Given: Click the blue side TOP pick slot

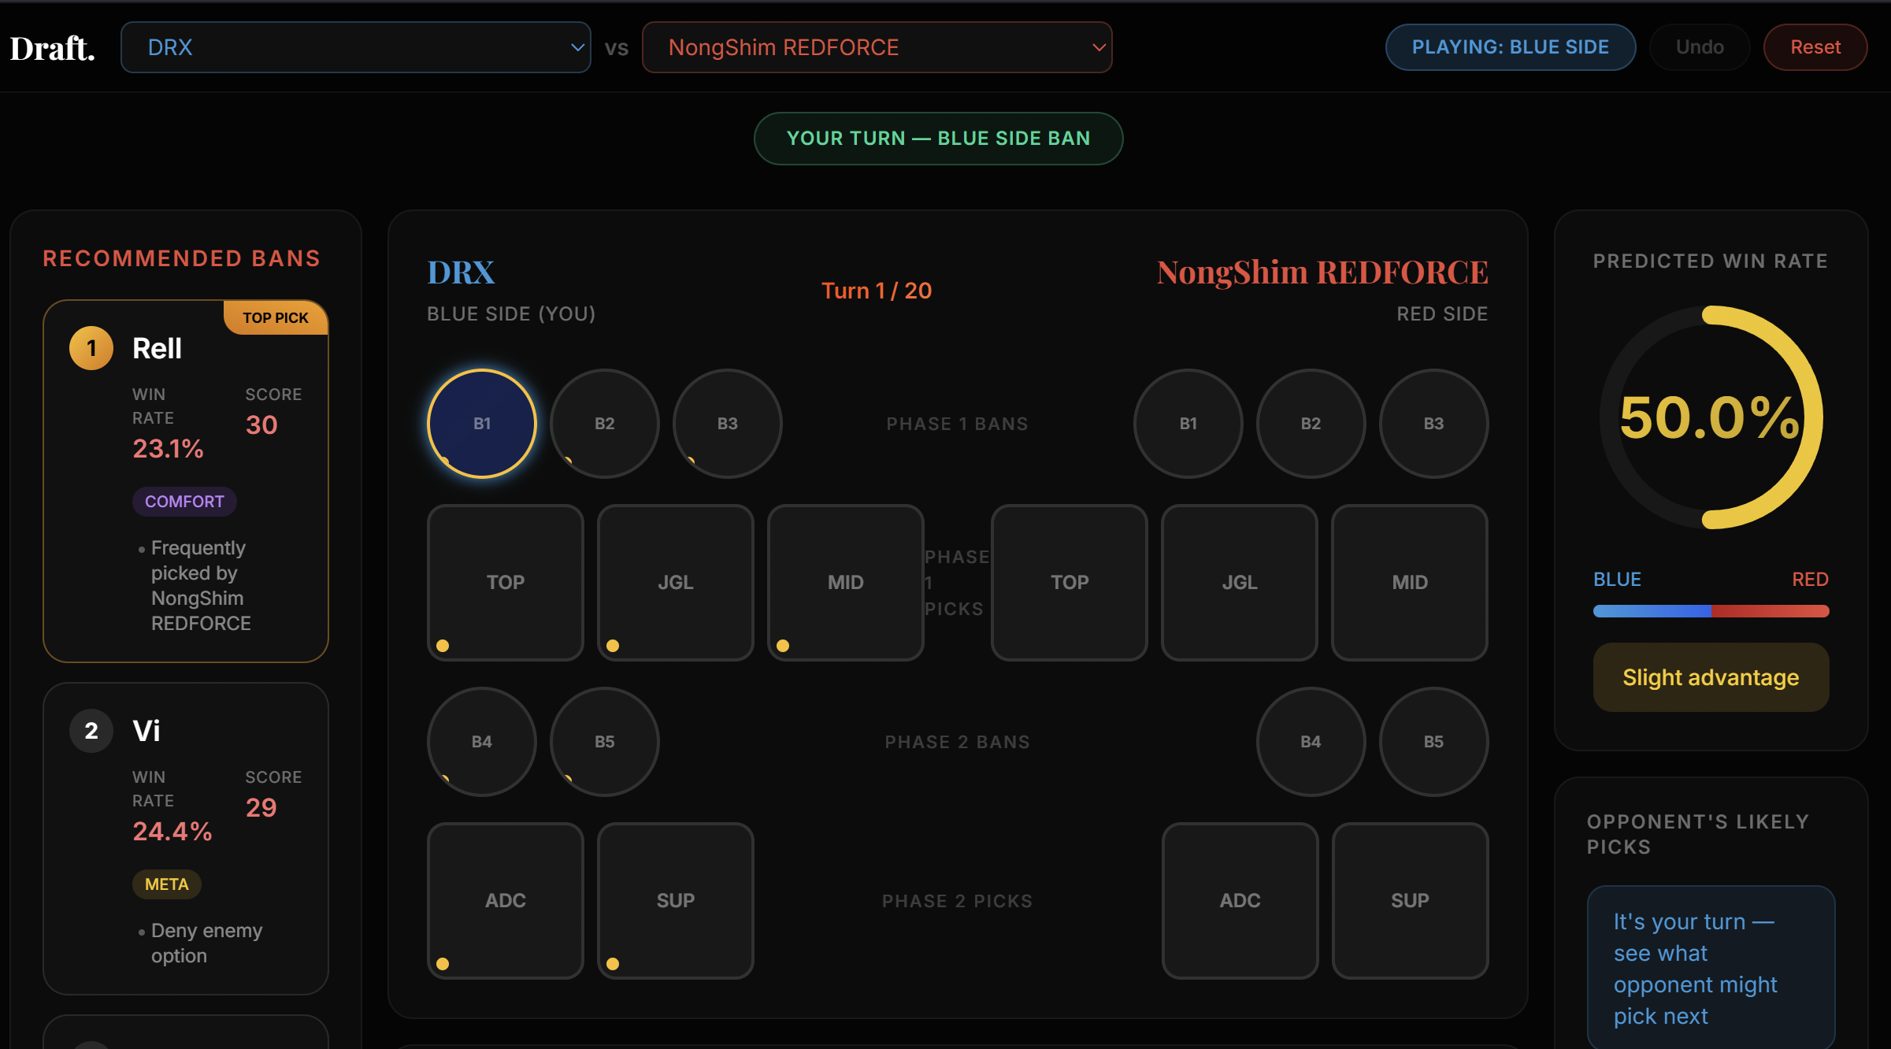Looking at the screenshot, I should (x=505, y=583).
